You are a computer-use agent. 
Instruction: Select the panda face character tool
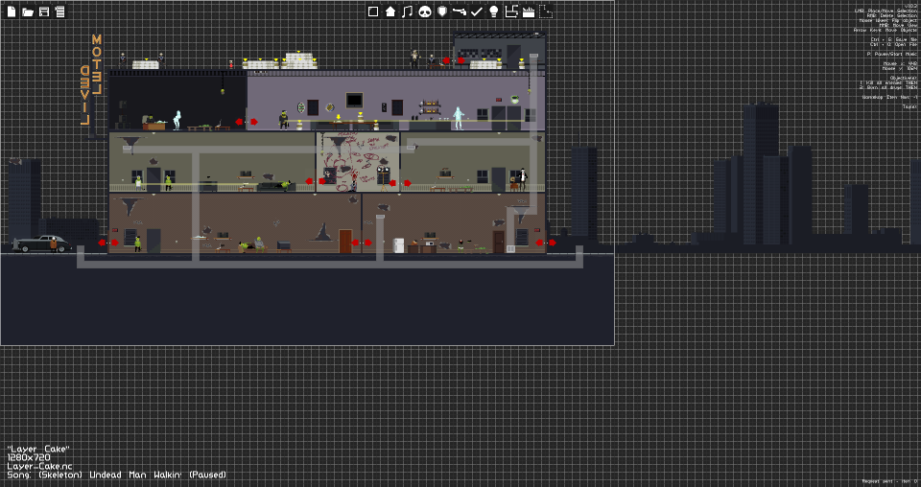pyautogui.click(x=425, y=12)
